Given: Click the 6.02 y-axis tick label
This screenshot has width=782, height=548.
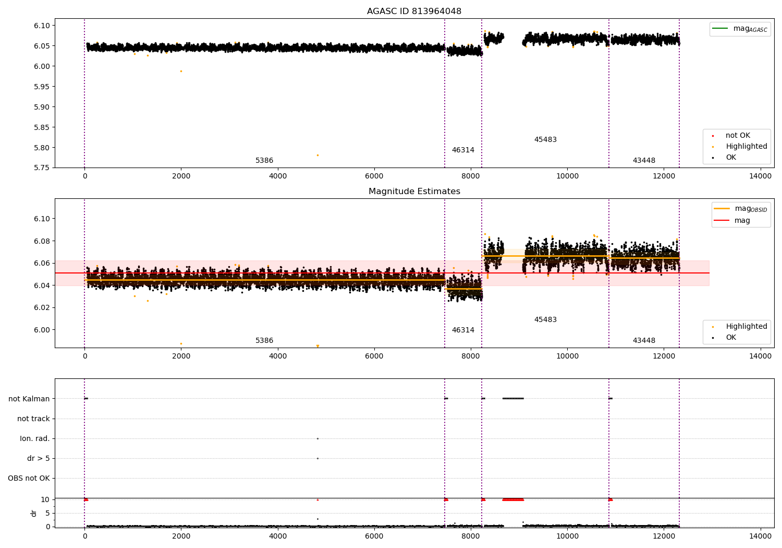Looking at the screenshot, I should click(x=42, y=308).
